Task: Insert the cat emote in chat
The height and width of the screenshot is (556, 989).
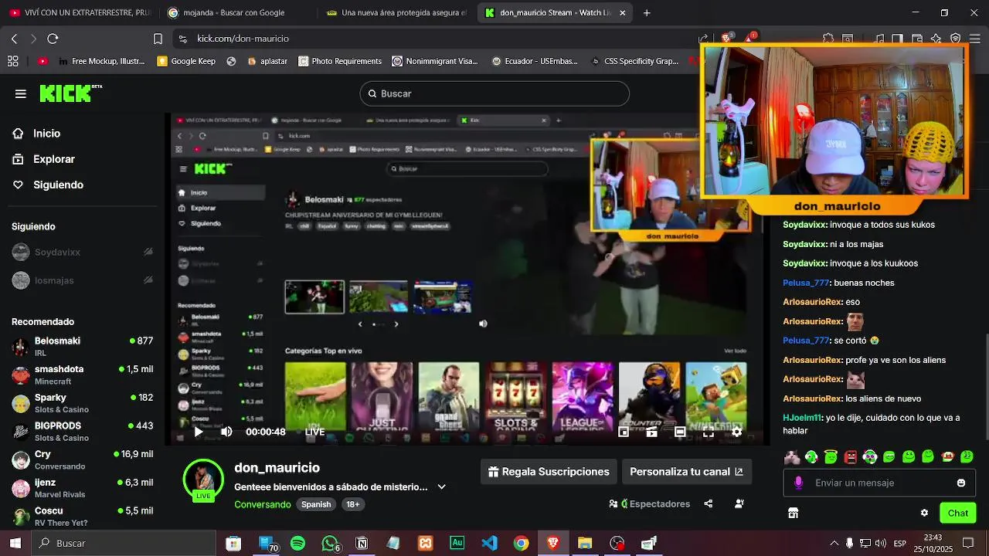Action: 792,456
